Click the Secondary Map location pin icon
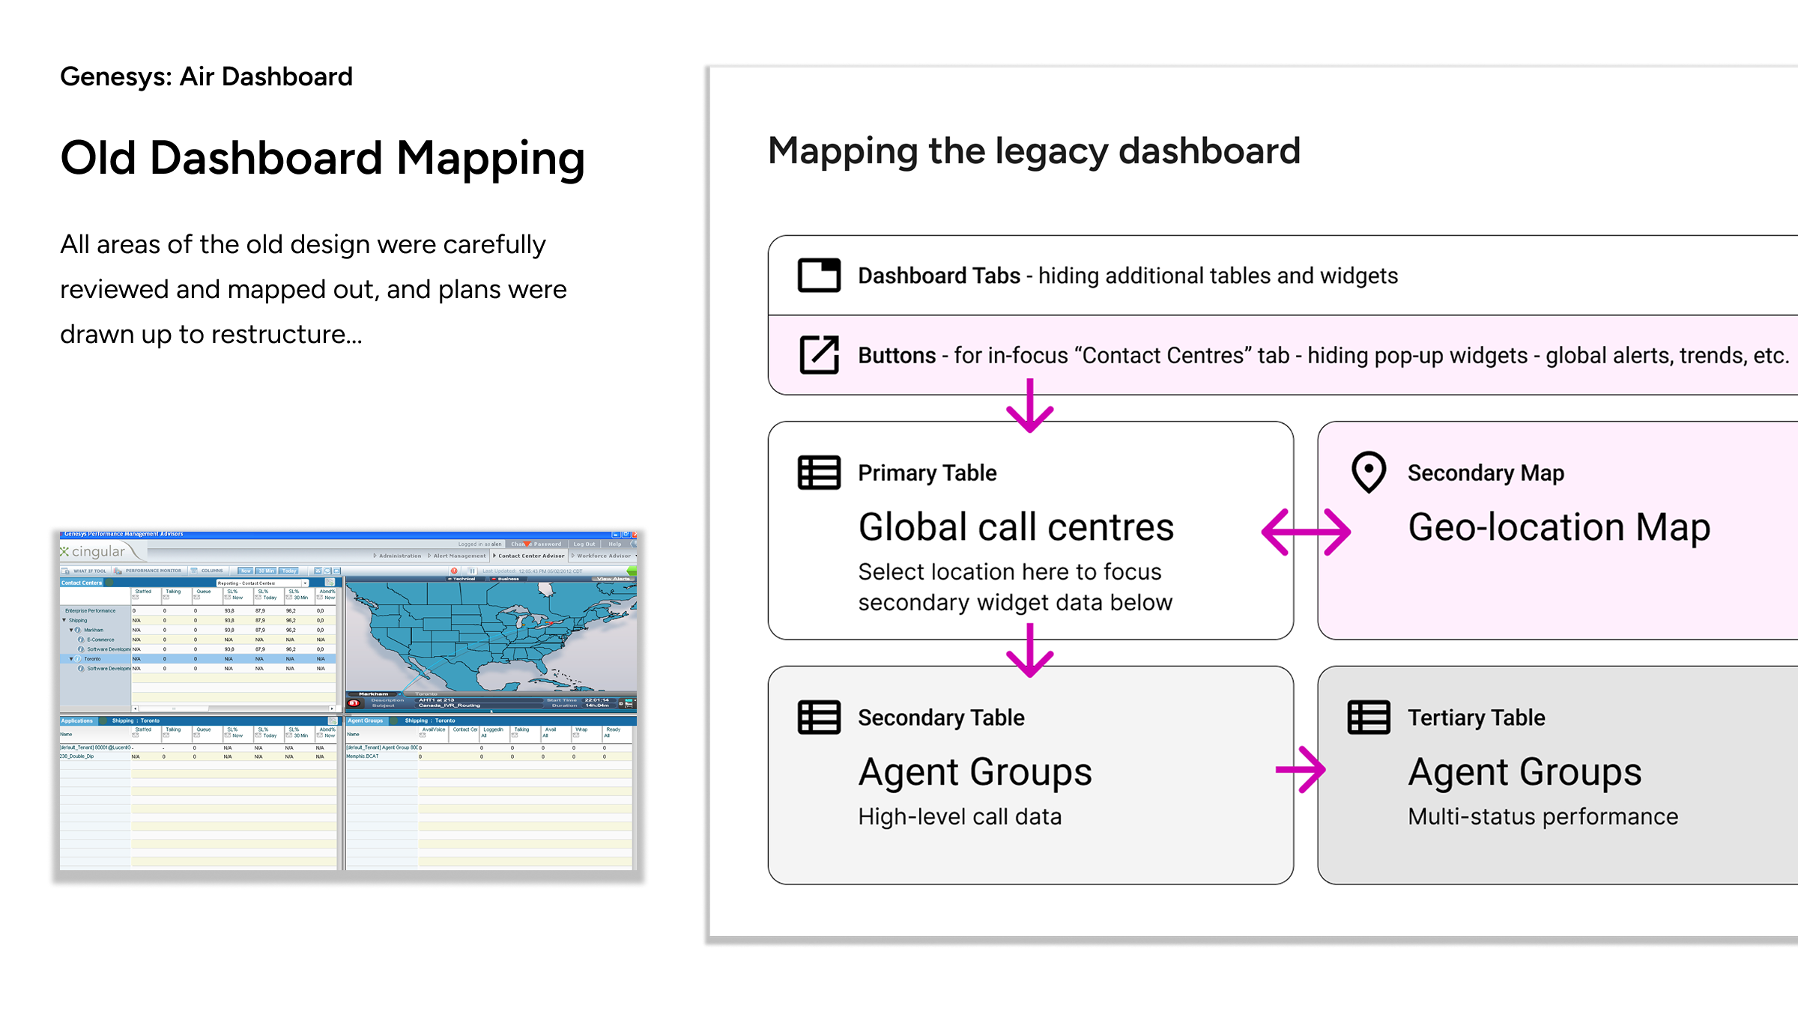This screenshot has width=1798, height=1011. [x=1368, y=473]
